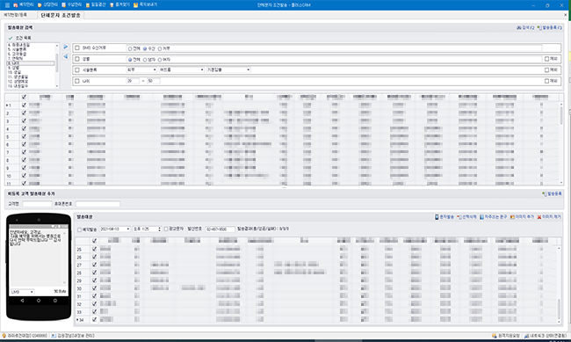The image size is (571, 342).
Task: Toggle select-all checkbox in upper grid header
Action: pos(24,97)
